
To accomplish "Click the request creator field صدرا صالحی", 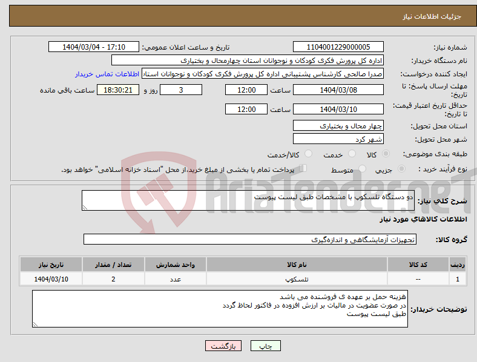I will [263, 74].
